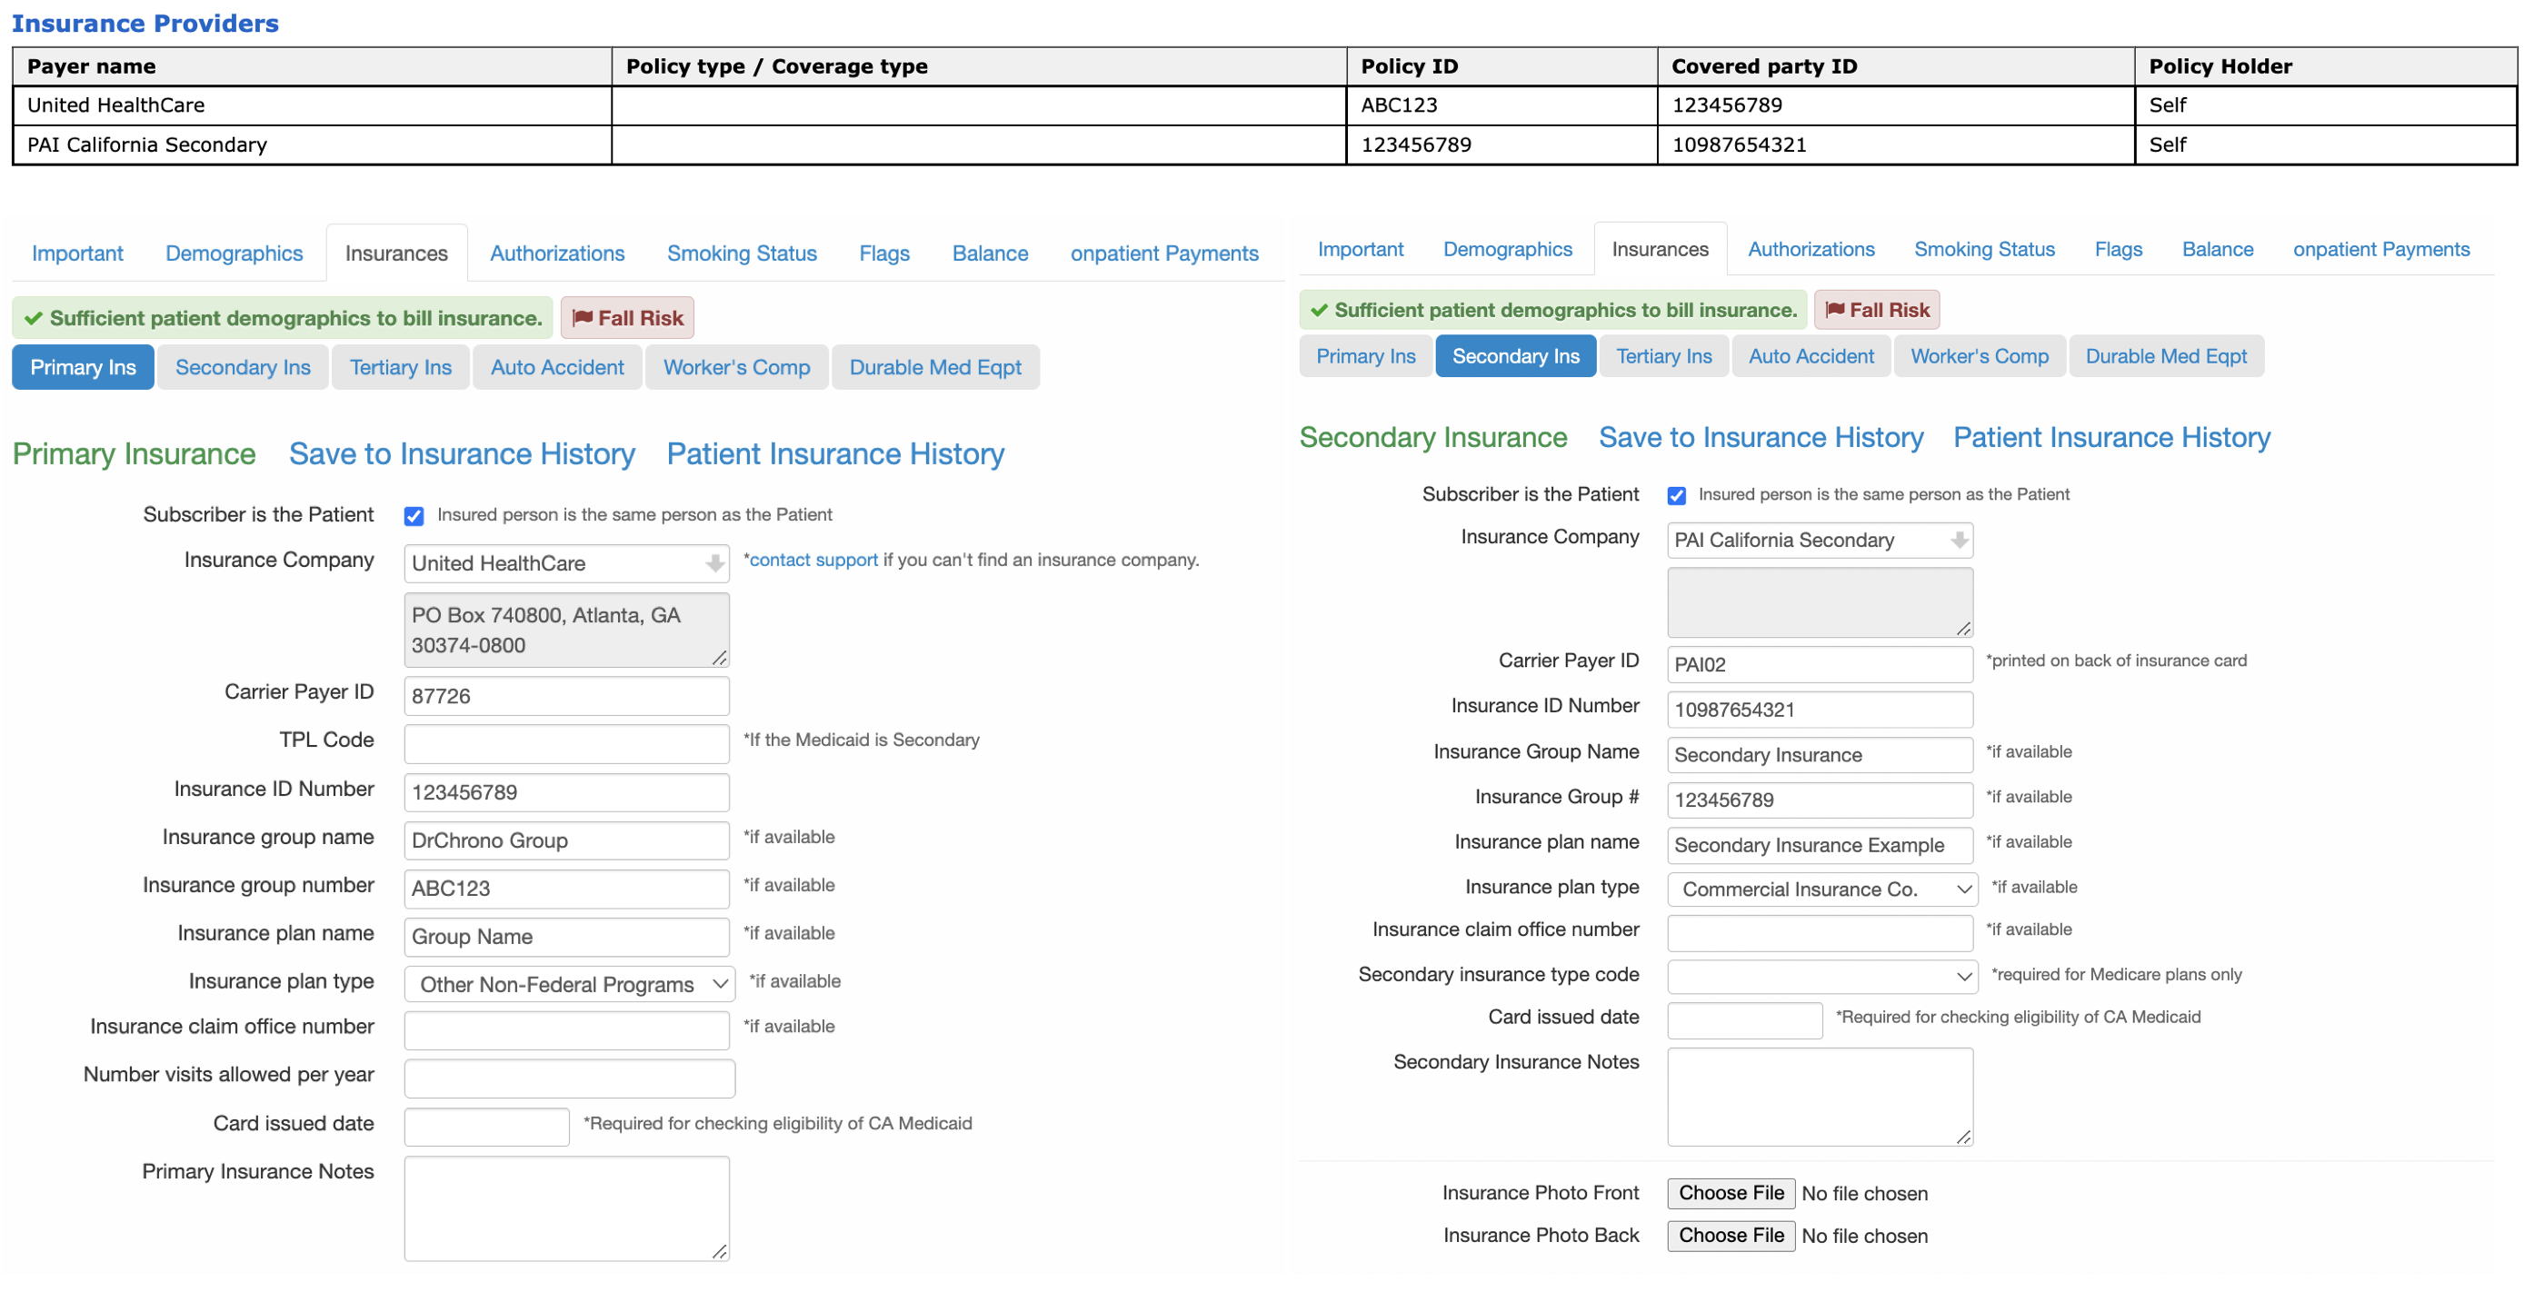Click Save to Insurance History for Secondary Insurance
Image resolution: width=2534 pixels, height=1292 pixels.
[x=1761, y=438]
